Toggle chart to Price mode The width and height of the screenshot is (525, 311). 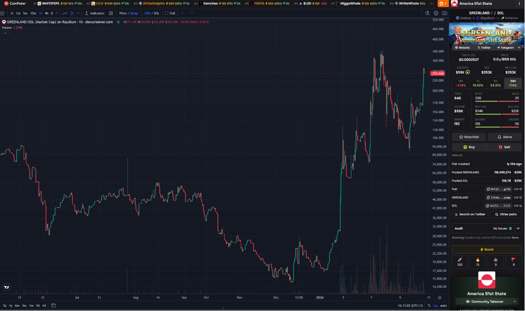click(123, 13)
